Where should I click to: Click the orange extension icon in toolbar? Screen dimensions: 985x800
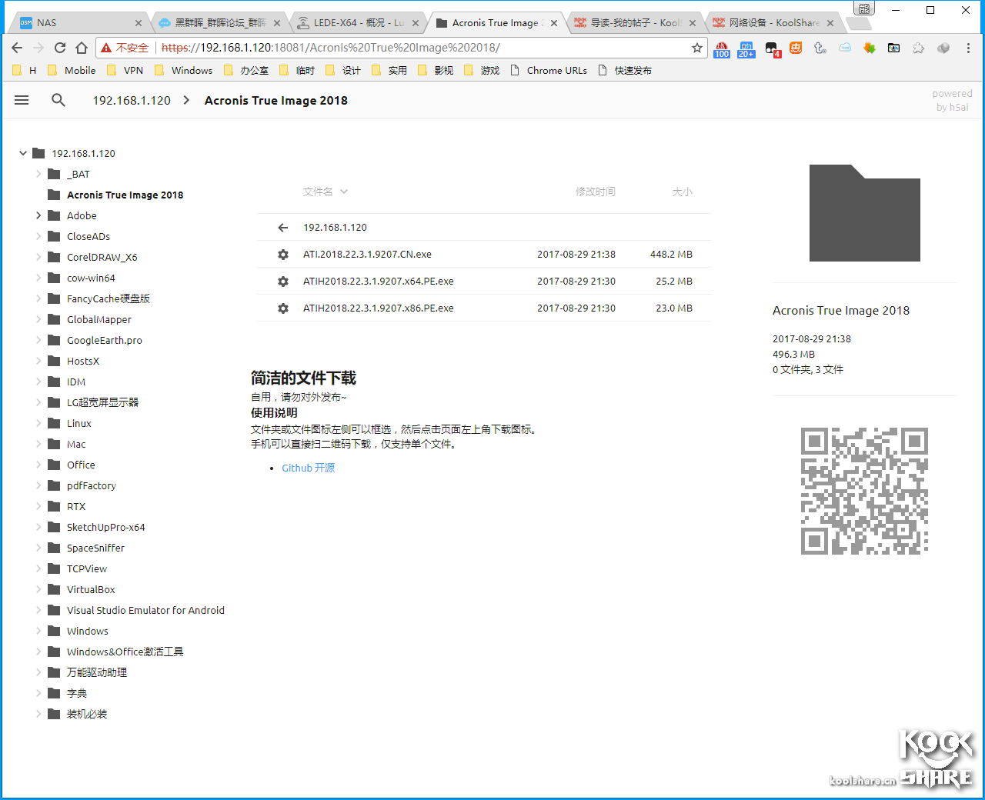796,48
